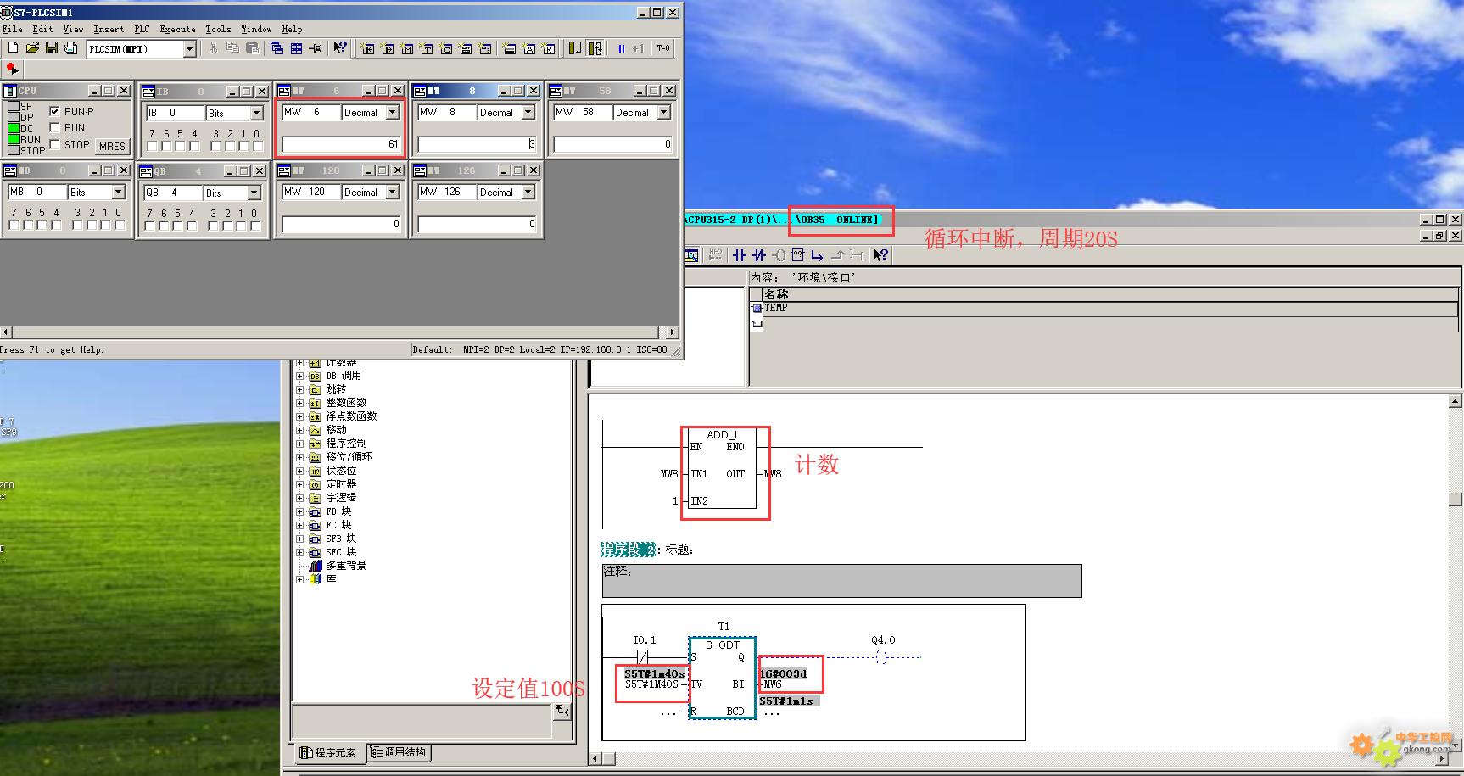Viewport: 1464px width, 776px height.
Task: Reset timers with the T=0 icon
Action: 663,48
